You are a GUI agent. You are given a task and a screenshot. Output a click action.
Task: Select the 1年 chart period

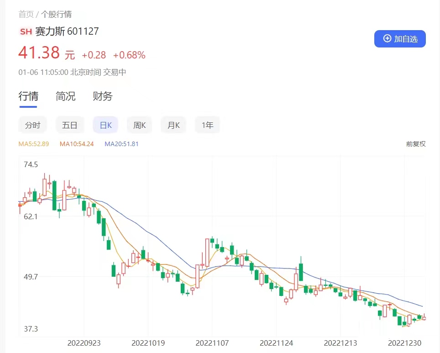(207, 125)
